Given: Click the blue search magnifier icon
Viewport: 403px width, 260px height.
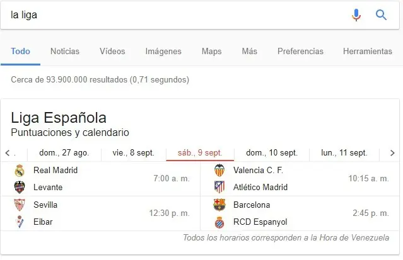Looking at the screenshot, I should pyautogui.click(x=382, y=15).
